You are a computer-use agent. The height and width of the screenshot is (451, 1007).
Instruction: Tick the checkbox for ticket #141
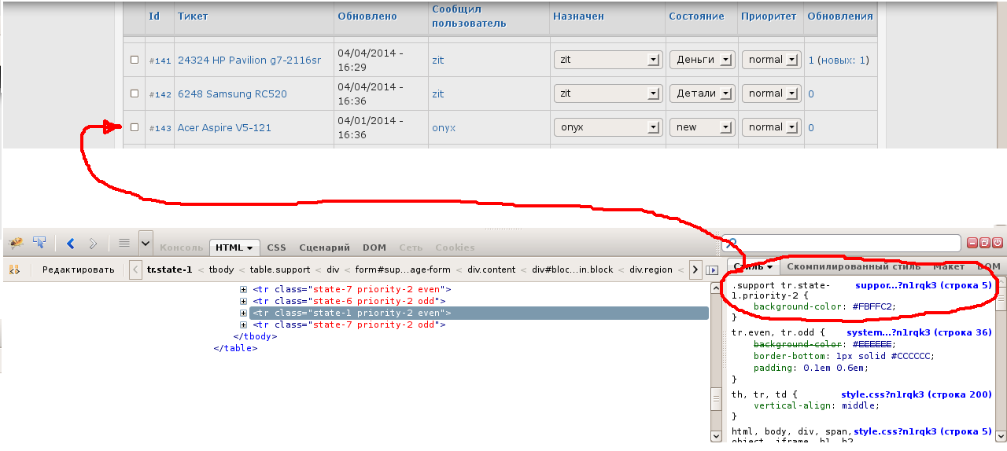click(x=135, y=60)
